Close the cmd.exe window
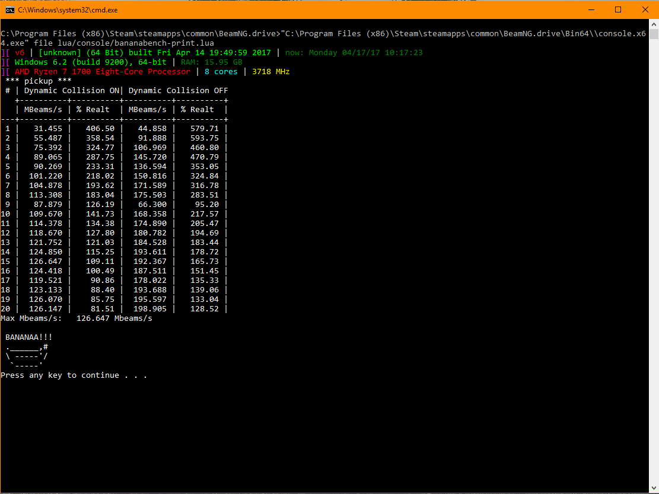The width and height of the screenshot is (659, 494). click(645, 9)
